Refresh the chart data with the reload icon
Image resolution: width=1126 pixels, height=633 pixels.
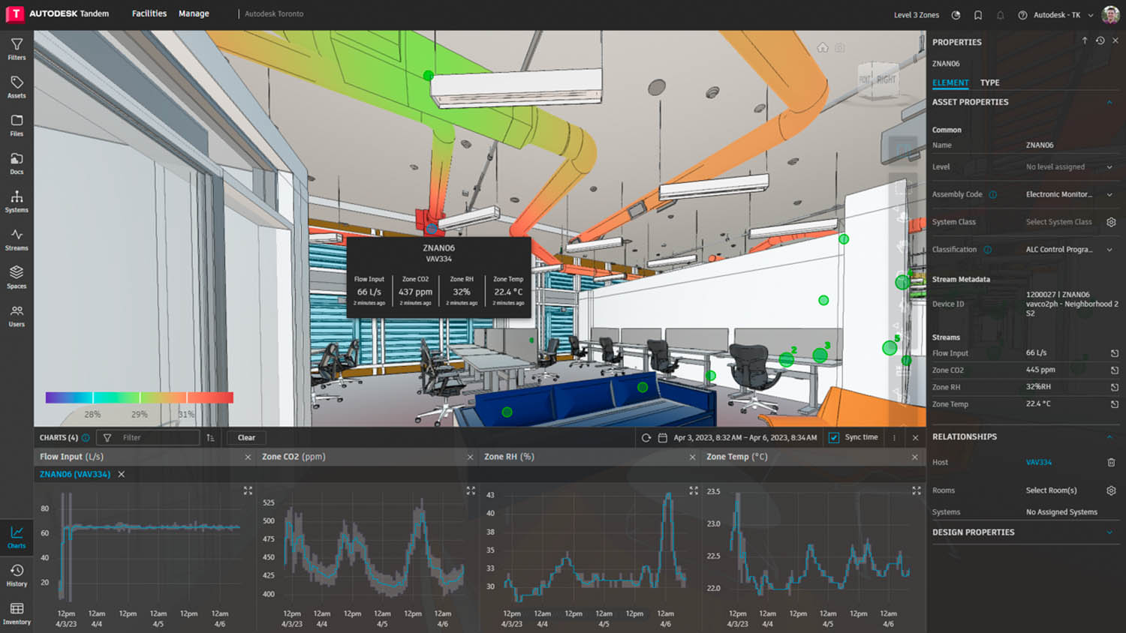(x=646, y=437)
